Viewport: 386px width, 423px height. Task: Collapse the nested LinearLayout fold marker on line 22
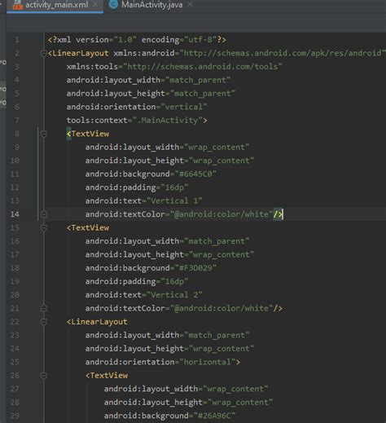tap(44, 322)
